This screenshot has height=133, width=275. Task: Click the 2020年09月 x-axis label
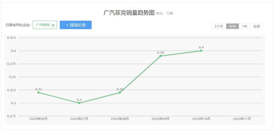click(x=161, y=119)
